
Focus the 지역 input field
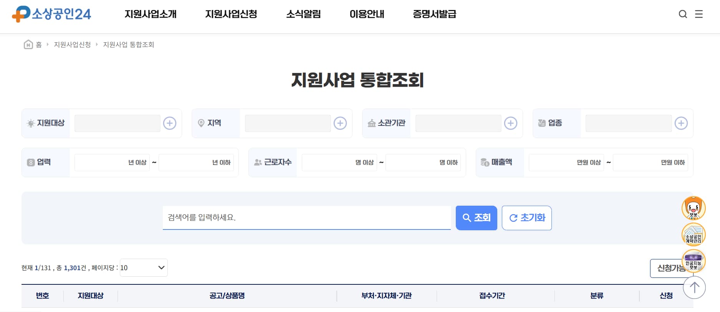(288, 123)
